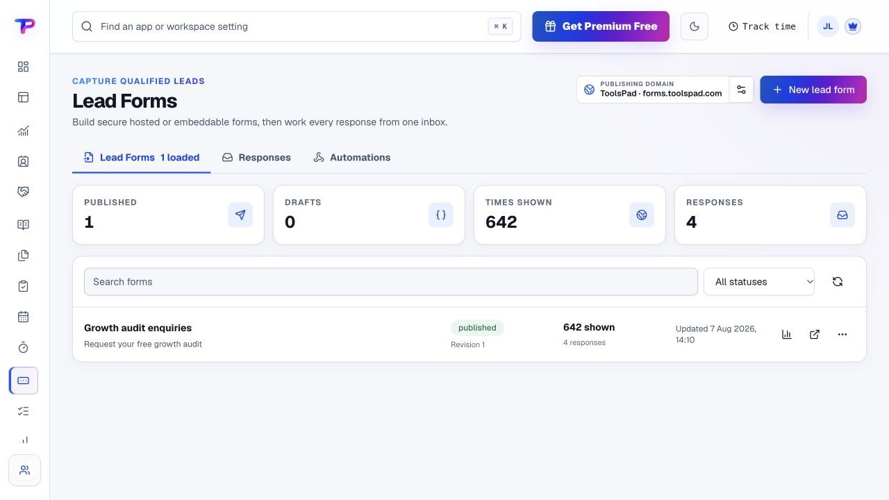
Task: Click the Drafts stat card
Action: (x=369, y=215)
